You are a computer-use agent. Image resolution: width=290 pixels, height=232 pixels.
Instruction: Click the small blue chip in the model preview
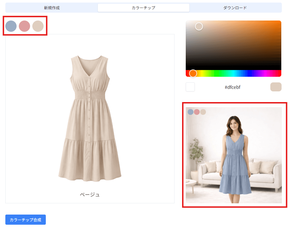(x=191, y=112)
